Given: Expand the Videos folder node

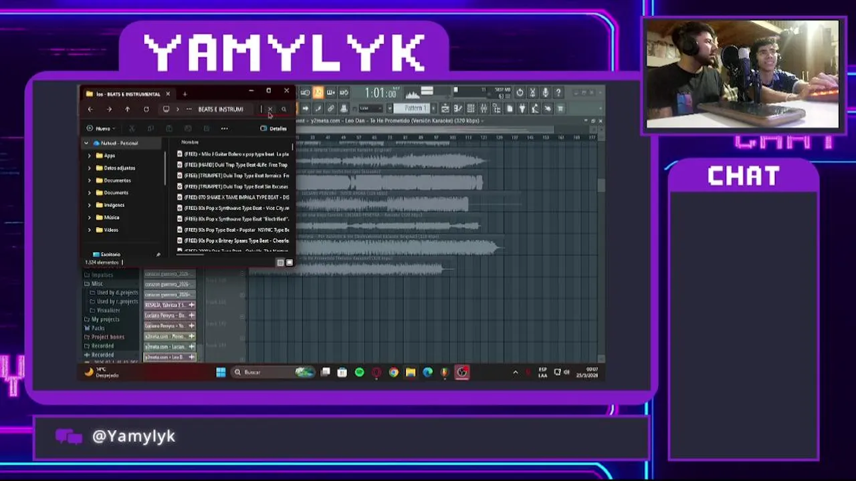Looking at the screenshot, I should click(90, 230).
